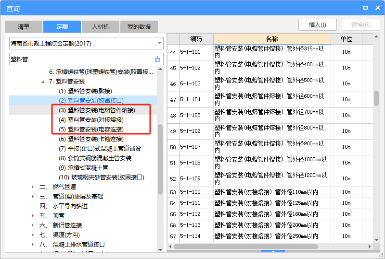Open the 我的数据 tab
The width and height of the screenshot is (385, 259).
[x=139, y=27]
